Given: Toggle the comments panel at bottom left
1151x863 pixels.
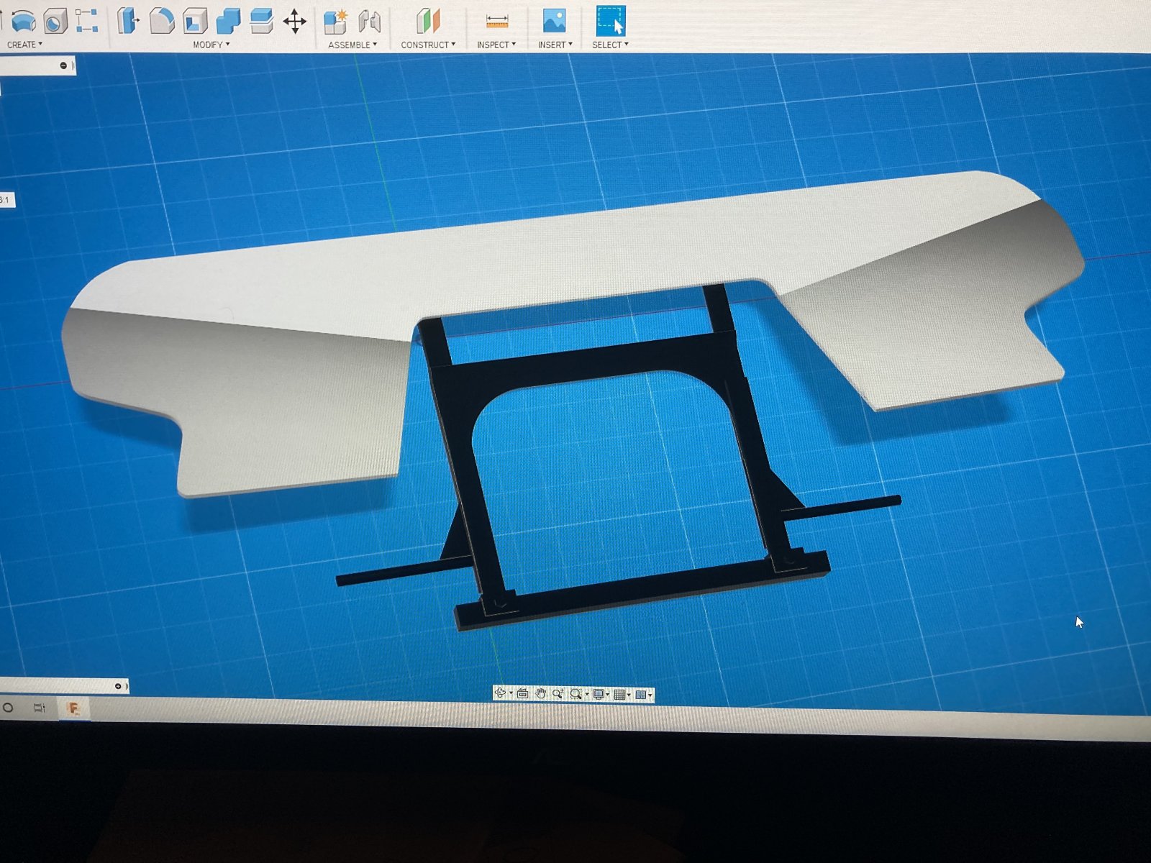Looking at the screenshot, I should (118, 686).
